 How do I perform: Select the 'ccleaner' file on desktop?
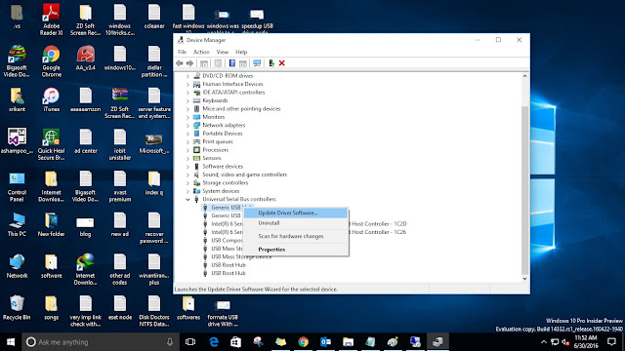click(154, 17)
